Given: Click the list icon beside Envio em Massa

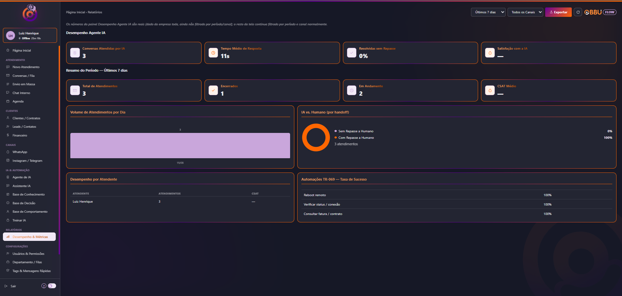Looking at the screenshot, I should pyautogui.click(x=8, y=84).
